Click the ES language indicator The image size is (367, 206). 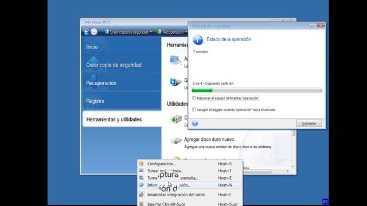point(325,201)
